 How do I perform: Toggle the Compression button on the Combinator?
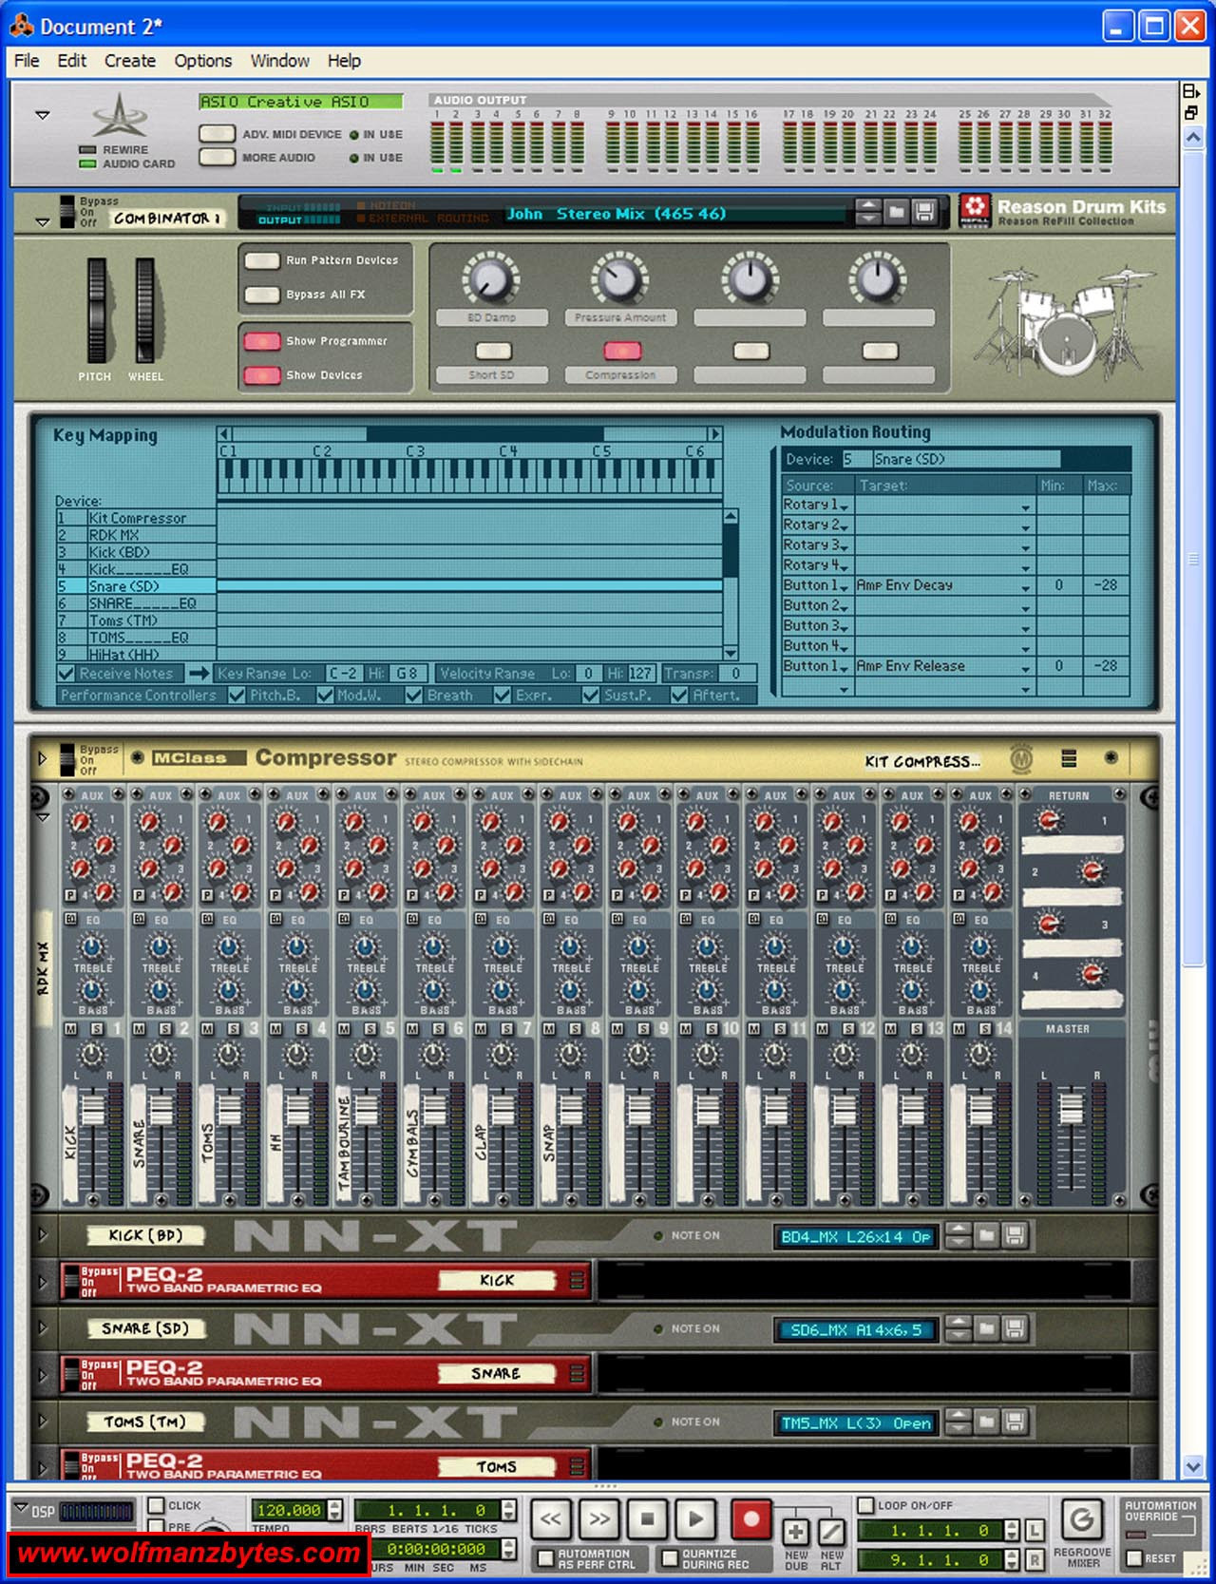[621, 351]
